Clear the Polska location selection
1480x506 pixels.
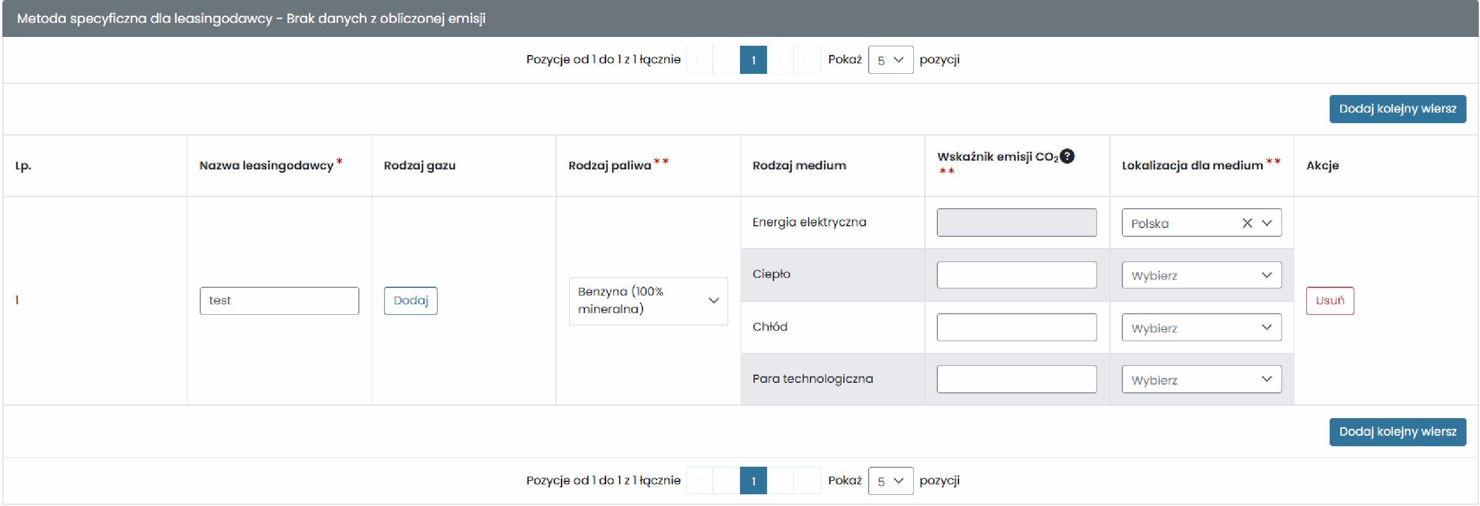[x=1247, y=223]
